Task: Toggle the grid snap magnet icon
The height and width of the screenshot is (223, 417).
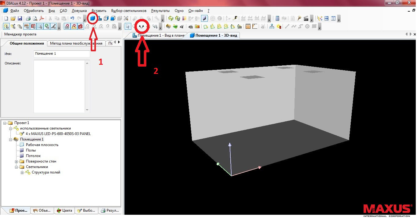Action: coord(67,27)
